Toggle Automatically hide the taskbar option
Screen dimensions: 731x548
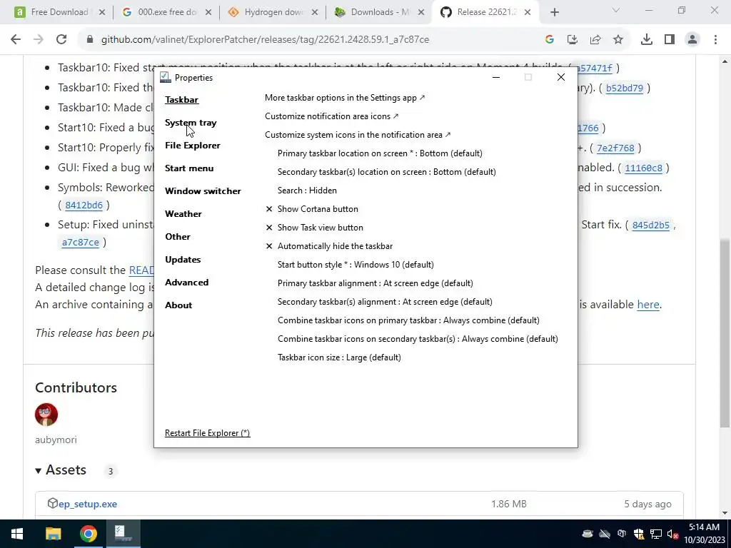[329, 246]
